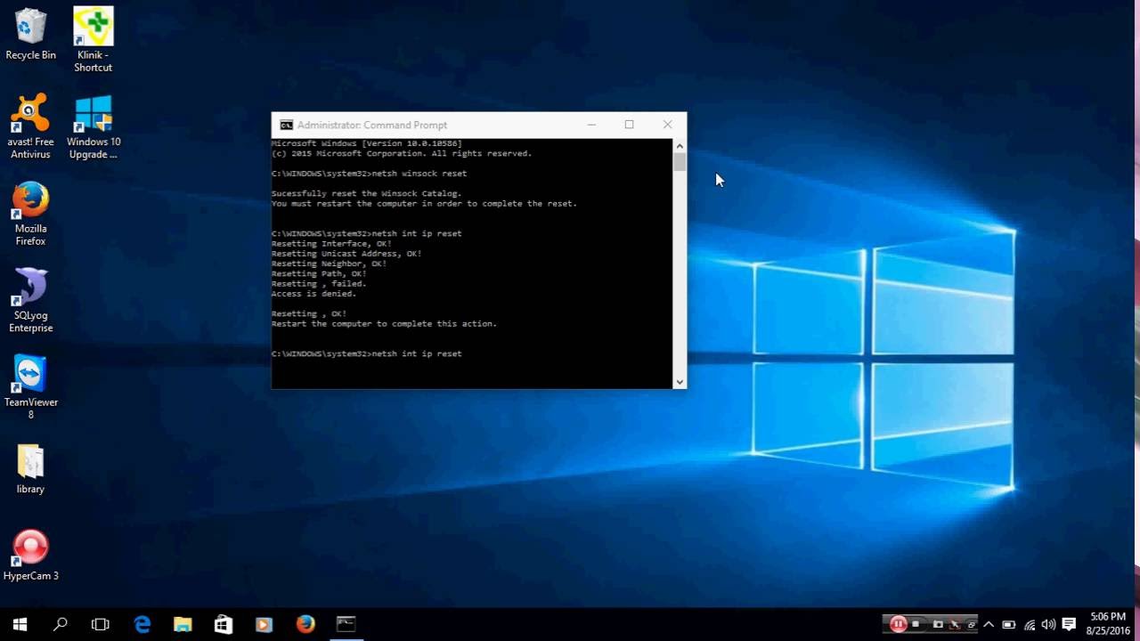
Task: Open the Recycle Bin desktop icon
Action: 30,35
